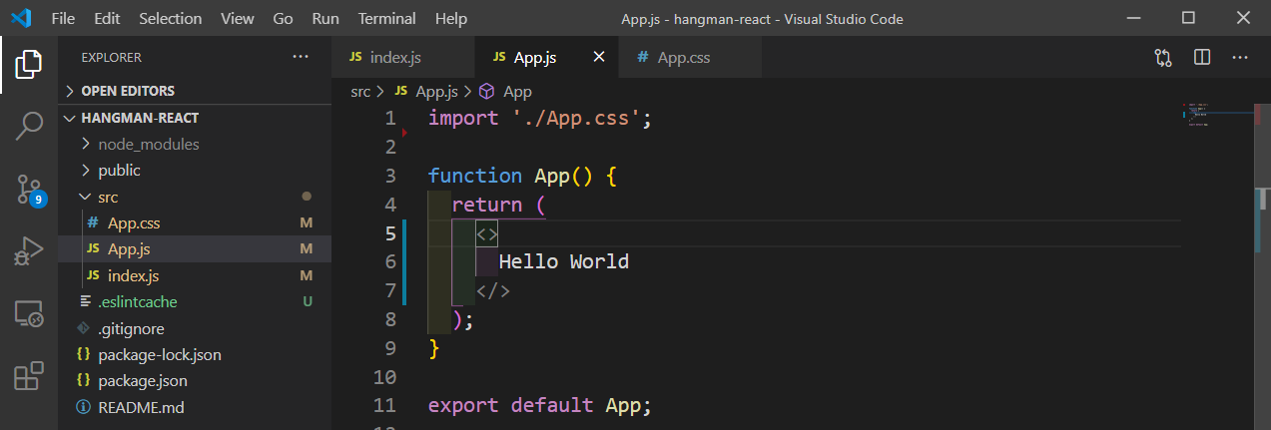1271x430 pixels.
Task: Click the M status badge of App.css
Action: (x=307, y=222)
